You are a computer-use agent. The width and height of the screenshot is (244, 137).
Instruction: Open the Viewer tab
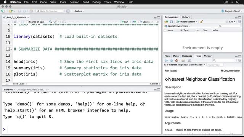click(x=208, y=56)
